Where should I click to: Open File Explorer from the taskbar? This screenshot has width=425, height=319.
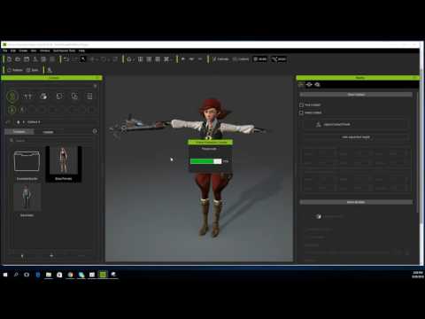pos(49,275)
